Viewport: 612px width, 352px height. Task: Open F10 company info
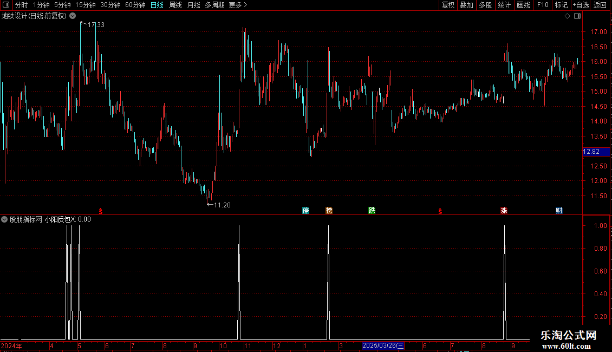point(543,5)
